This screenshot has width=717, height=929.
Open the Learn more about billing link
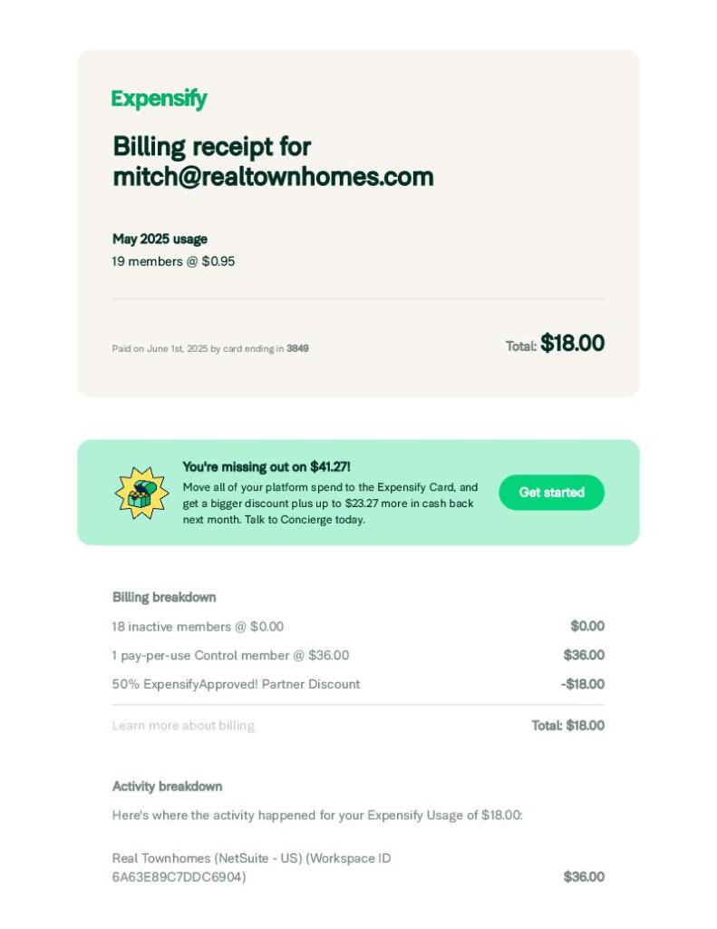tap(183, 726)
